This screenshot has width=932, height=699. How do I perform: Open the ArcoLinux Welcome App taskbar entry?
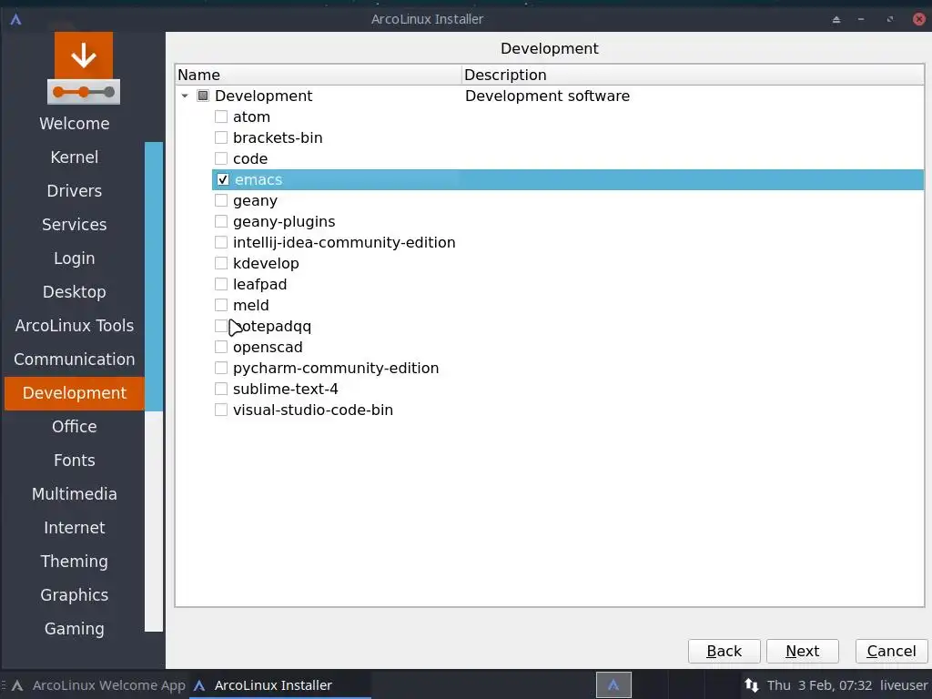[99, 684]
